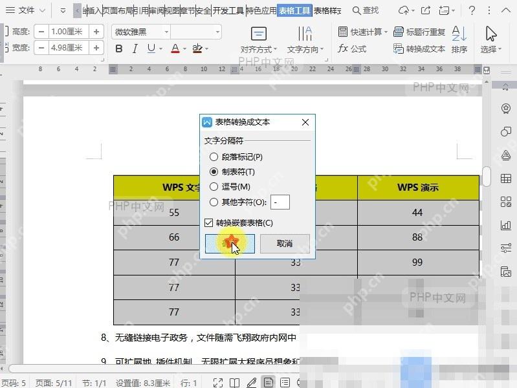
Task: Open 查找 search in the ribbon
Action: click(x=366, y=10)
